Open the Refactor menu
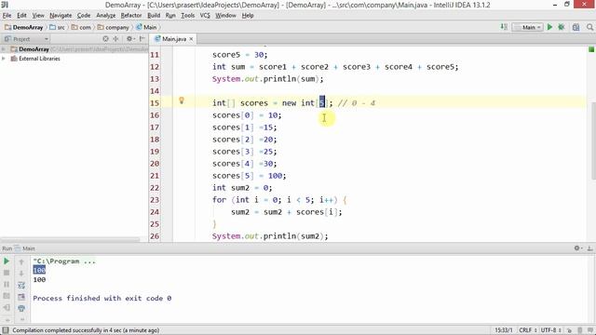596x335 pixels. point(131,16)
